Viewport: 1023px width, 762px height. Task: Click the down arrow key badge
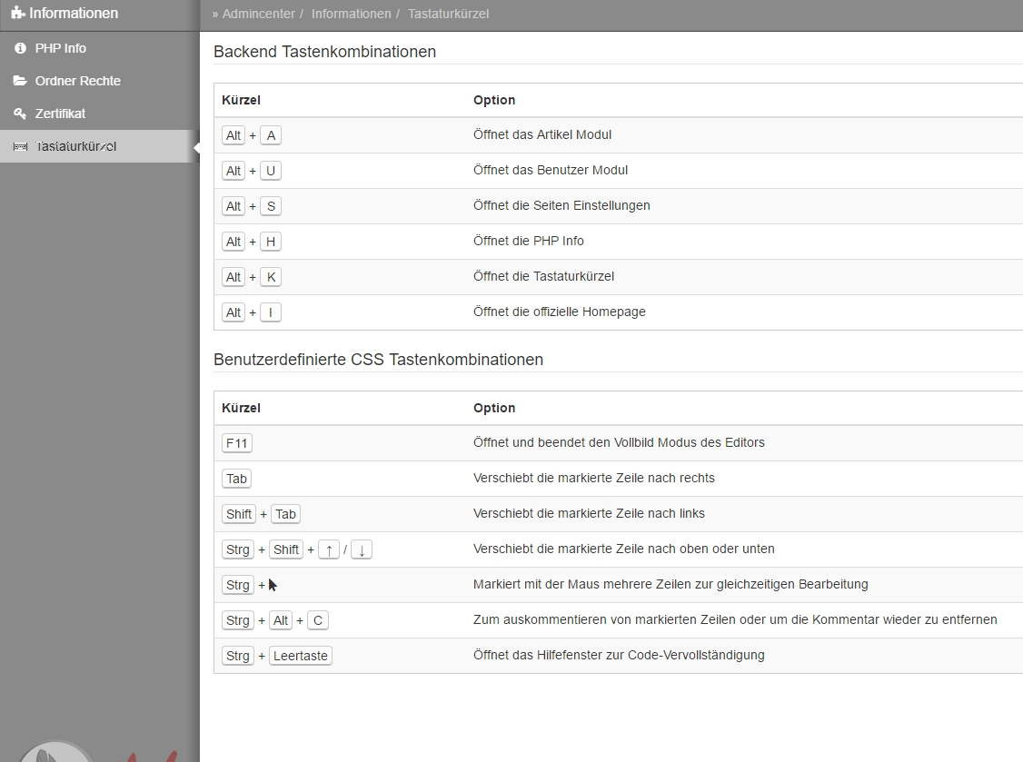click(362, 549)
